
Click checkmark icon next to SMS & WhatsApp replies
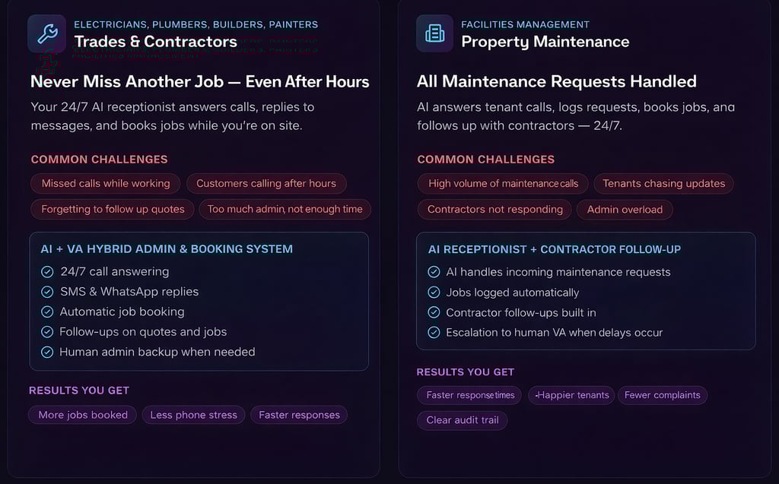point(47,292)
